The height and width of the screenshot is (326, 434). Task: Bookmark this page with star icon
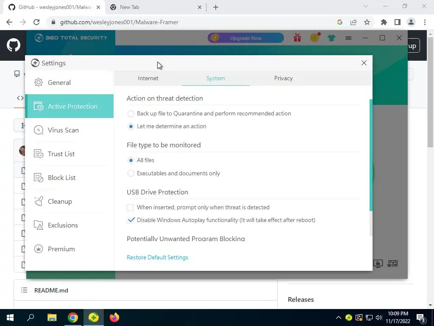coord(367,22)
